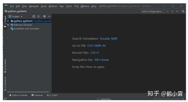Viewport: 188px width, 102px height.
Task: Open the VCS menu
Action: pos(76,6)
